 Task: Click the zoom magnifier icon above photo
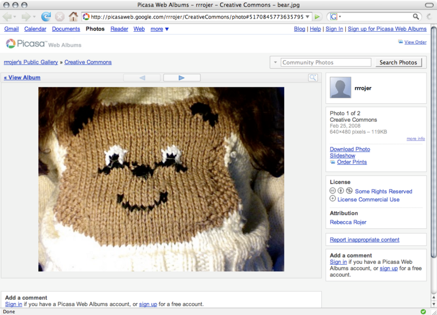point(313,78)
